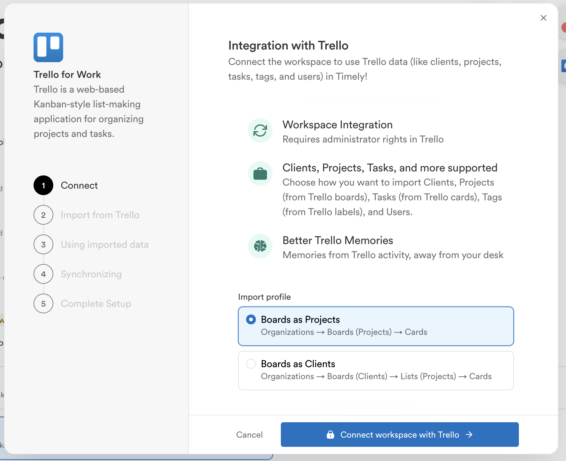Close the Trello integration dialog
Screen dimensions: 566x461
tap(544, 18)
